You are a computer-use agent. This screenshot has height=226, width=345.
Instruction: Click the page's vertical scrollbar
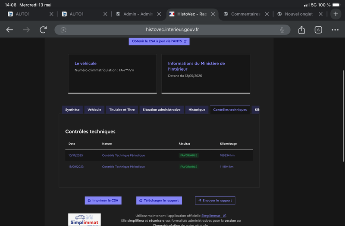click(343, 116)
